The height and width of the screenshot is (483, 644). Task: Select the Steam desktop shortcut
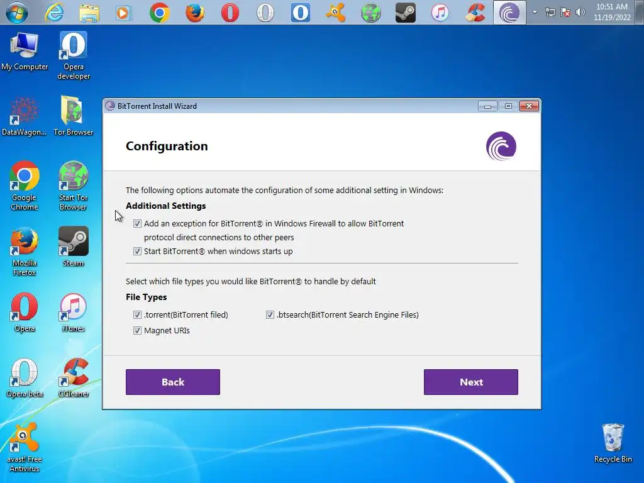click(x=73, y=247)
